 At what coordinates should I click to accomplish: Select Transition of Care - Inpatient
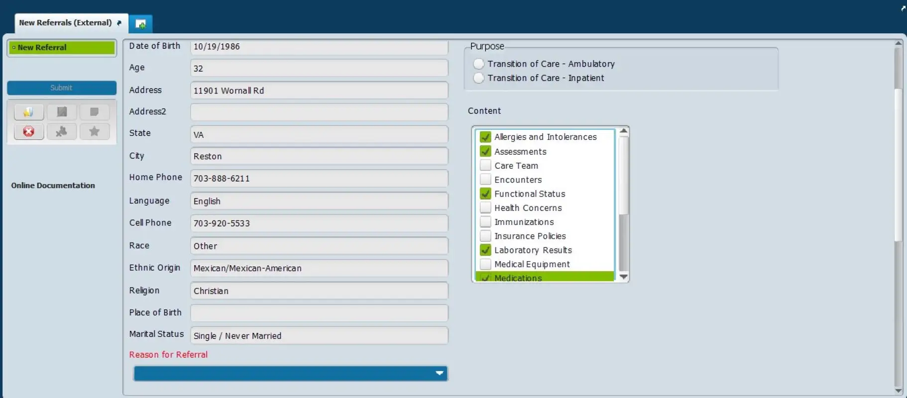(x=478, y=78)
